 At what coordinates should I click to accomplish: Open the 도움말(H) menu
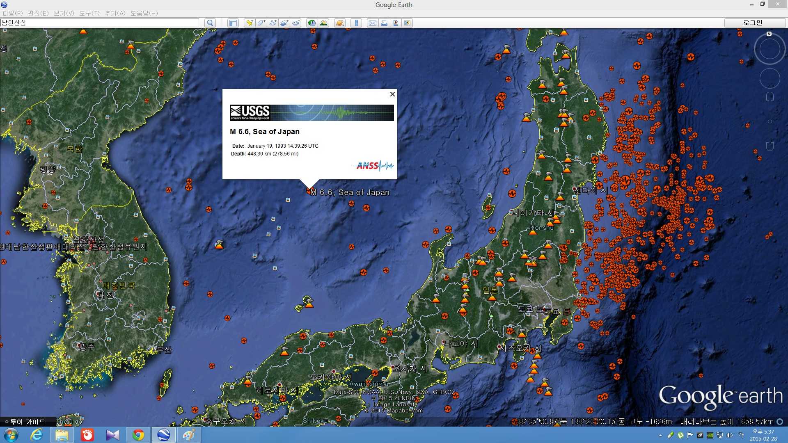144,13
